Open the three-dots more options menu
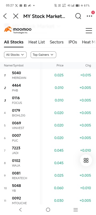96x215 pixels. (89, 16)
